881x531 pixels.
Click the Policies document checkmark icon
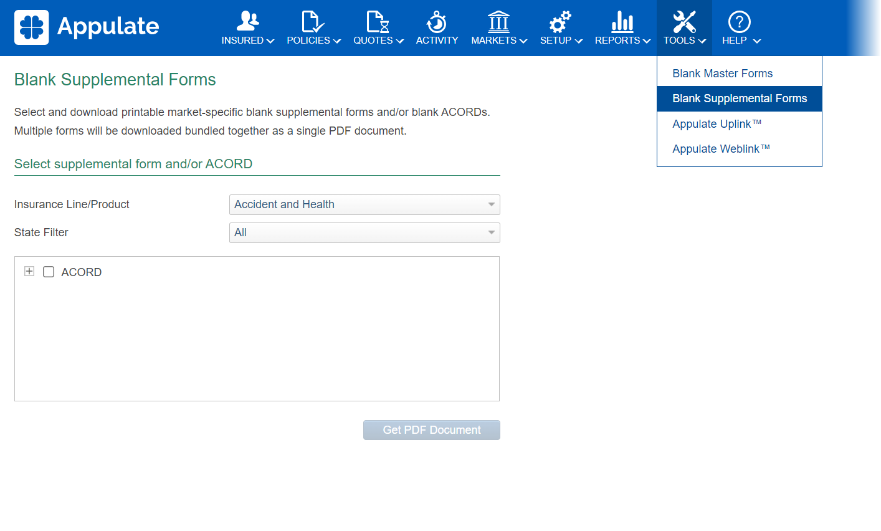pos(313,21)
